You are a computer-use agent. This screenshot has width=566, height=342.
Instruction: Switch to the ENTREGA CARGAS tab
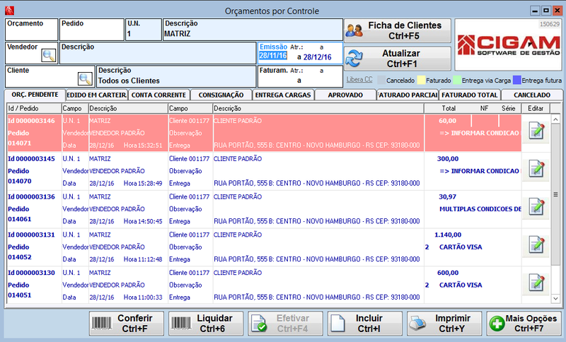[283, 95]
